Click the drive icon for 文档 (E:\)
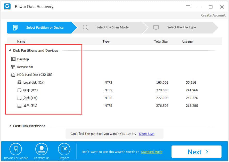 tap(19, 98)
